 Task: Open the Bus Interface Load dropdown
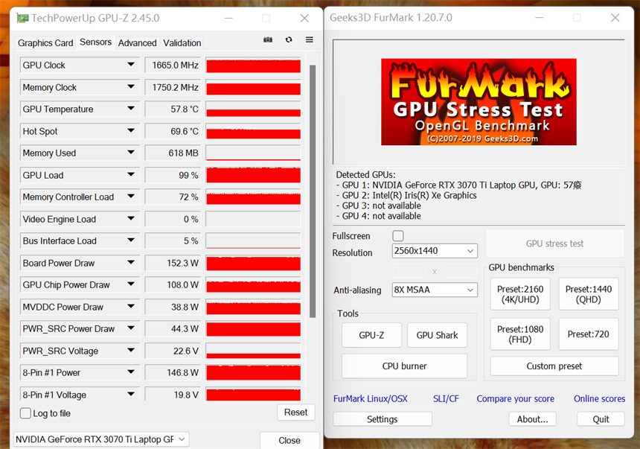point(131,241)
